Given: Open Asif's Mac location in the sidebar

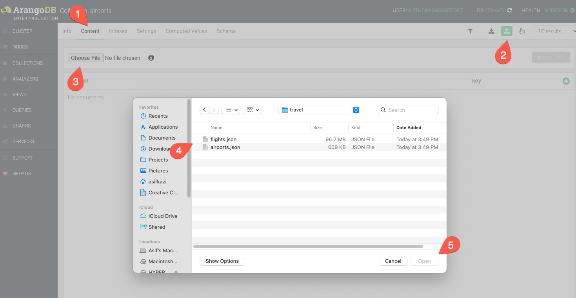Looking at the screenshot, I should click(x=163, y=250).
